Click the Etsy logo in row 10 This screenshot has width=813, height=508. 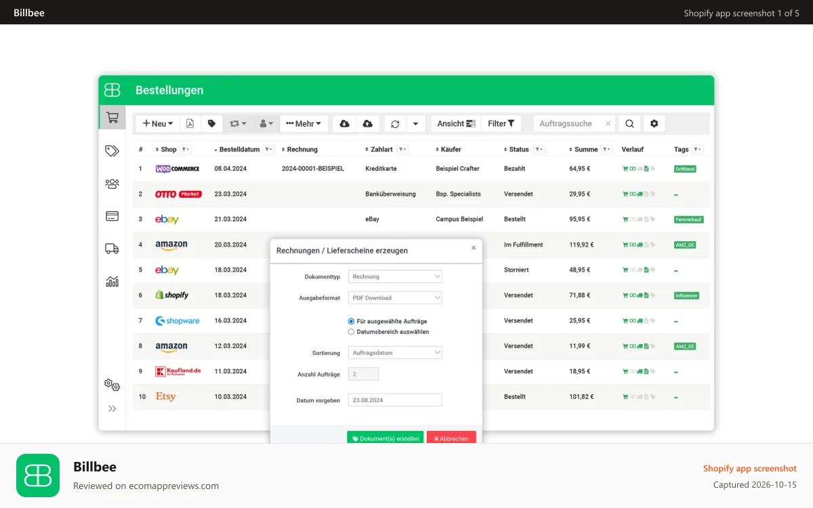[166, 396]
